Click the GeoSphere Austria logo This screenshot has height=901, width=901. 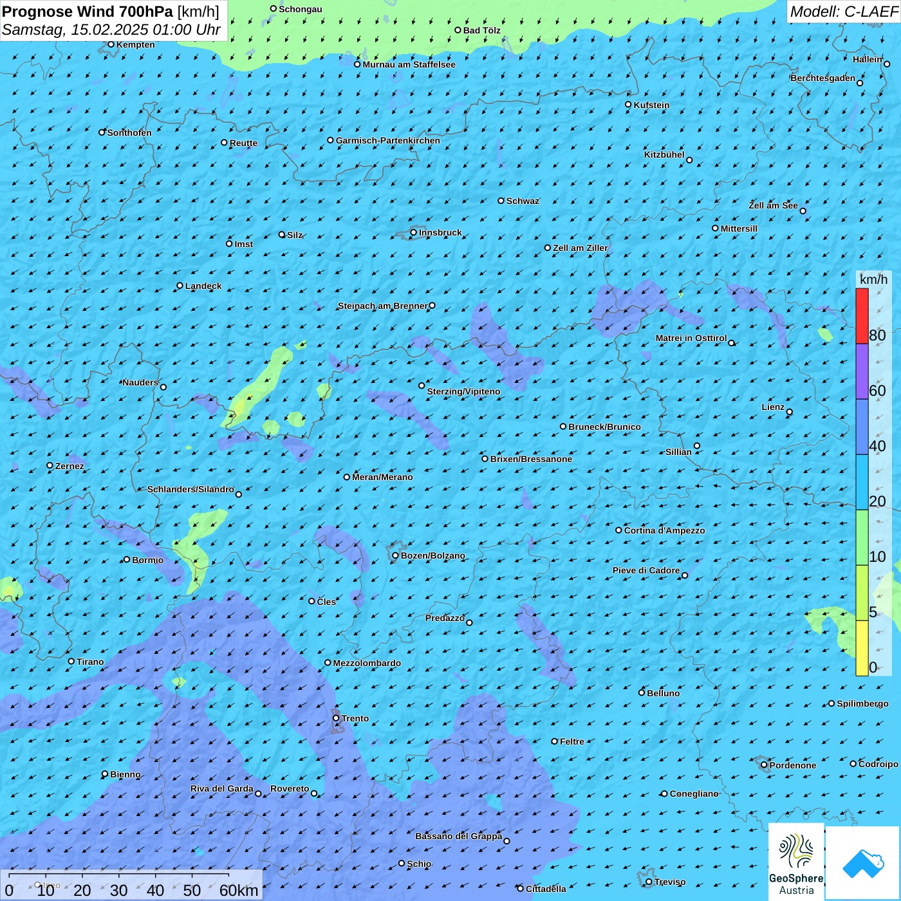(x=796, y=861)
